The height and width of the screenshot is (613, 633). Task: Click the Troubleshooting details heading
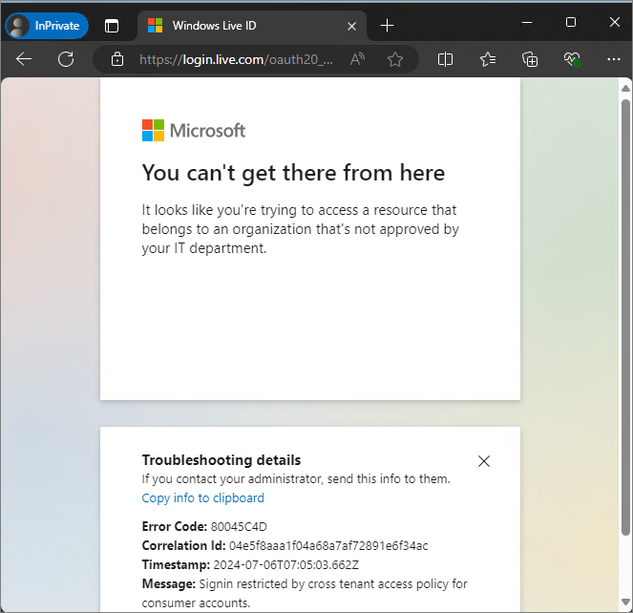[222, 460]
